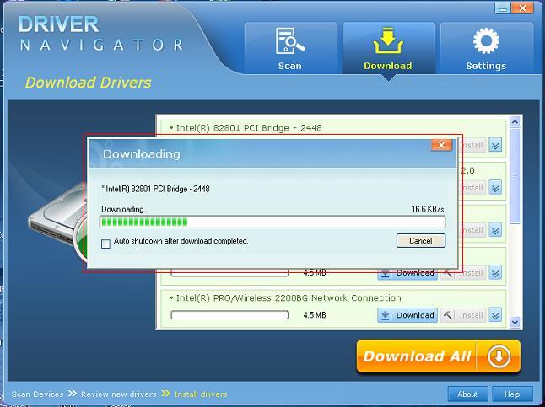
Task: Expand details for PRO/Wireless 2200BG driver
Action: pyautogui.click(x=495, y=315)
